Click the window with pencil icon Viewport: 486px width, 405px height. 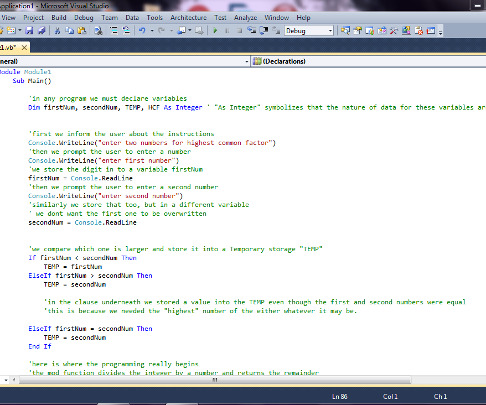382,30
